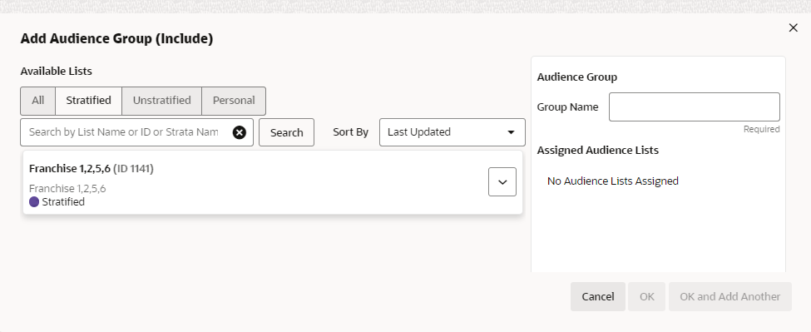
Task: Expand the Franchise 1,2,5,6 list chevron
Action: (502, 182)
